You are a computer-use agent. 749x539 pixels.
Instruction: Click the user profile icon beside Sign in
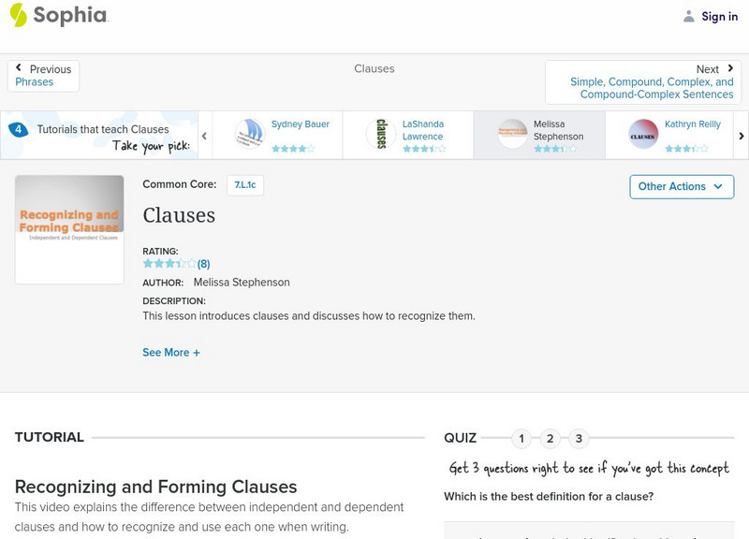point(689,16)
